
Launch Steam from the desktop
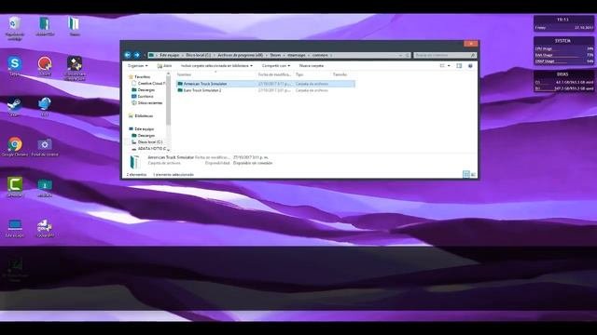[x=15, y=106]
